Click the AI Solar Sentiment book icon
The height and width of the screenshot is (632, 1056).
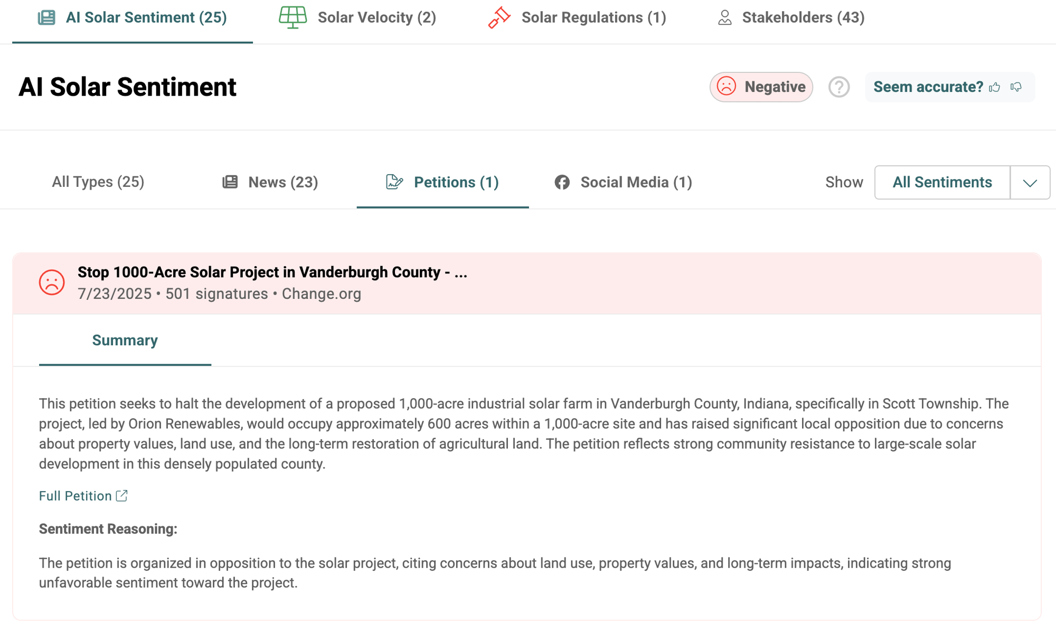[x=46, y=17]
